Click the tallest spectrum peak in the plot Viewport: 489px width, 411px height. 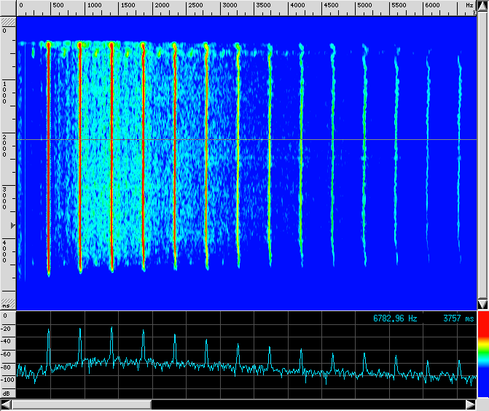coord(112,329)
